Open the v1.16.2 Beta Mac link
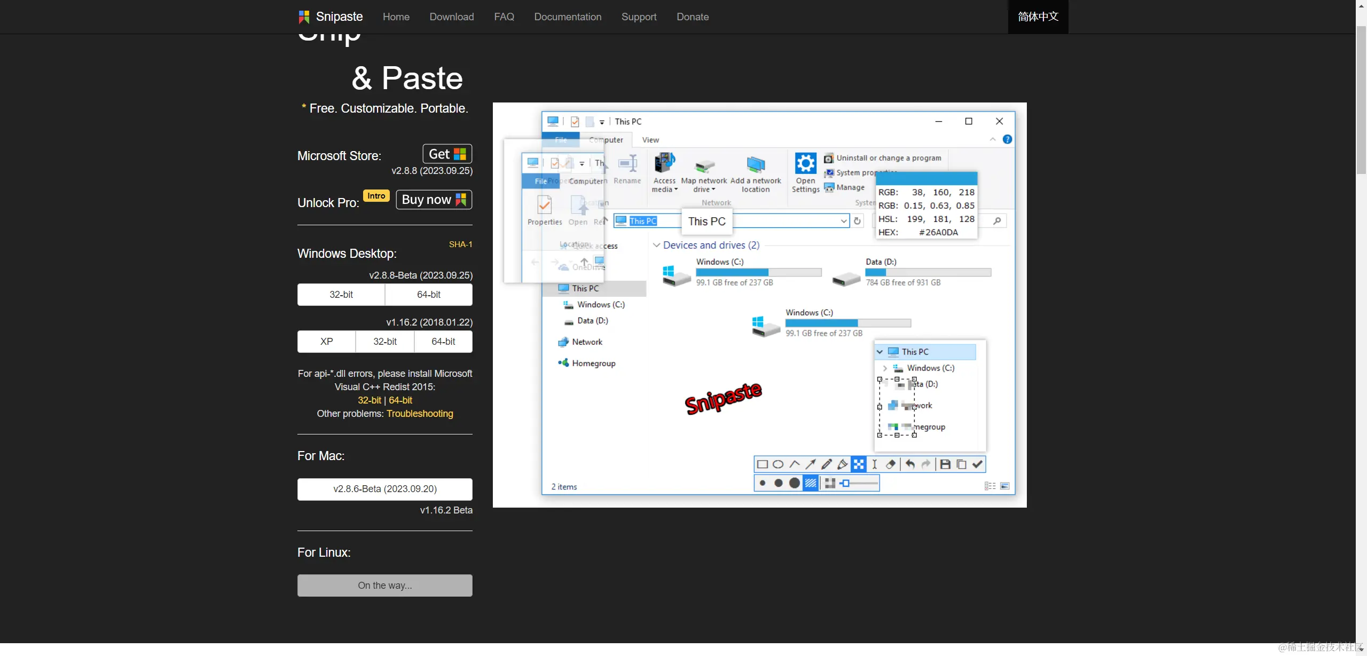 point(446,510)
